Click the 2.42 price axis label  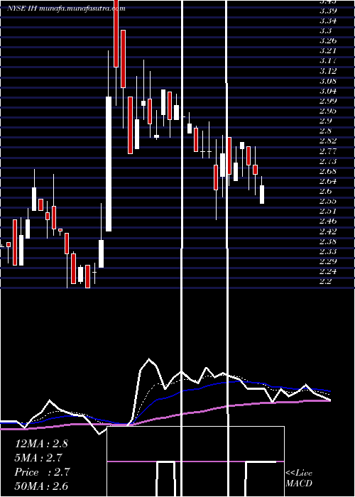[328, 231]
